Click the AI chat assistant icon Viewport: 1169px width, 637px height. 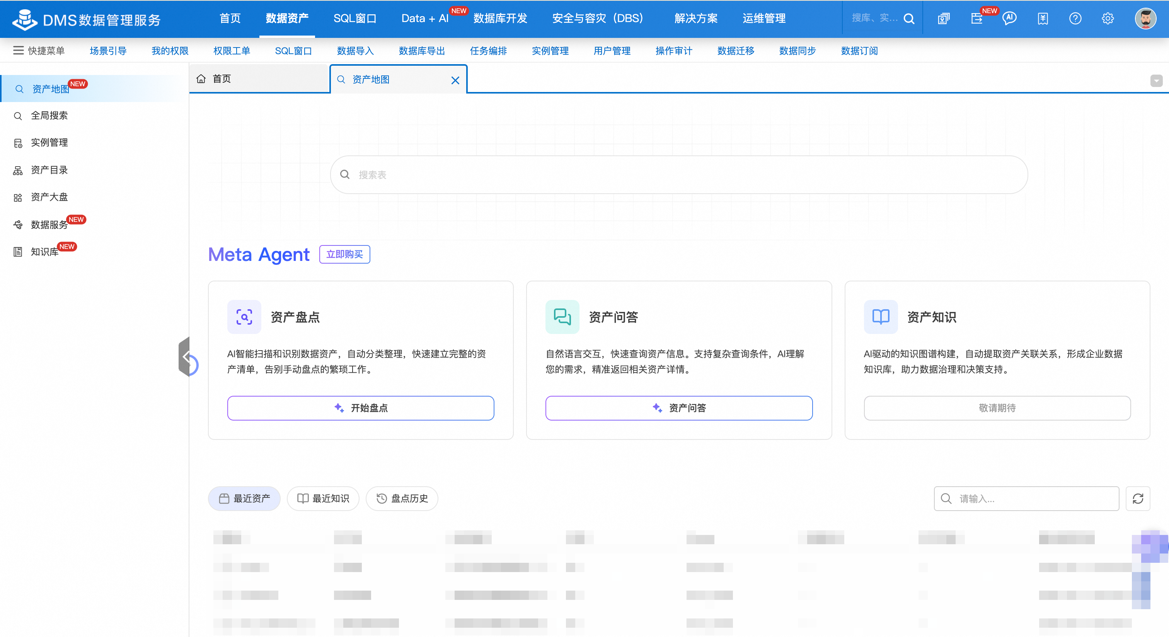[1009, 19]
